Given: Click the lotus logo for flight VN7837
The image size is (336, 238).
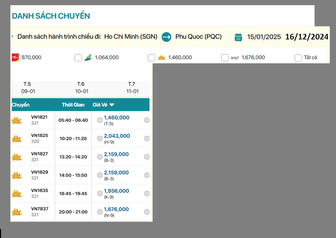Looking at the screenshot, I should (17, 212).
